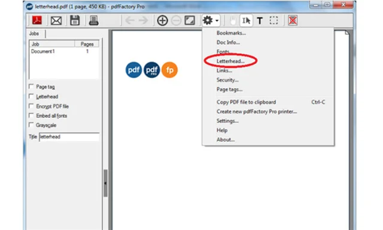Image resolution: width=383 pixels, height=230 pixels.
Task: Select the hand pan tool
Action: click(x=233, y=20)
